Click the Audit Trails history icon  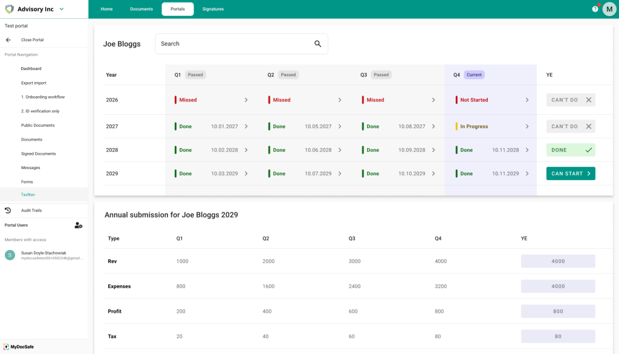point(8,210)
